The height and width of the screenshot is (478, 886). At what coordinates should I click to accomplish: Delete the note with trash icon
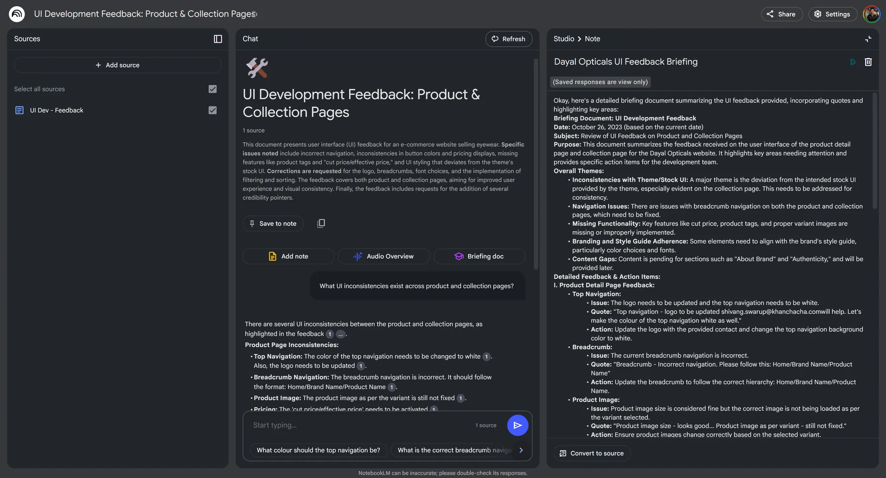point(868,62)
